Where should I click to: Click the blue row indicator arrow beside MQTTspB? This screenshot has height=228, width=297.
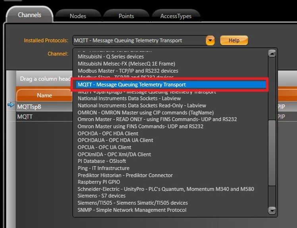click(x=11, y=104)
